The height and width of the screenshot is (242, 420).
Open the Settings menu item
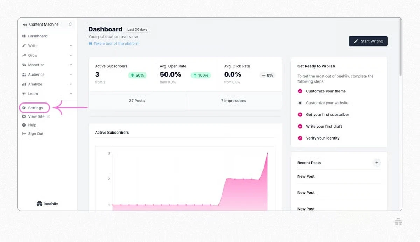(x=35, y=108)
